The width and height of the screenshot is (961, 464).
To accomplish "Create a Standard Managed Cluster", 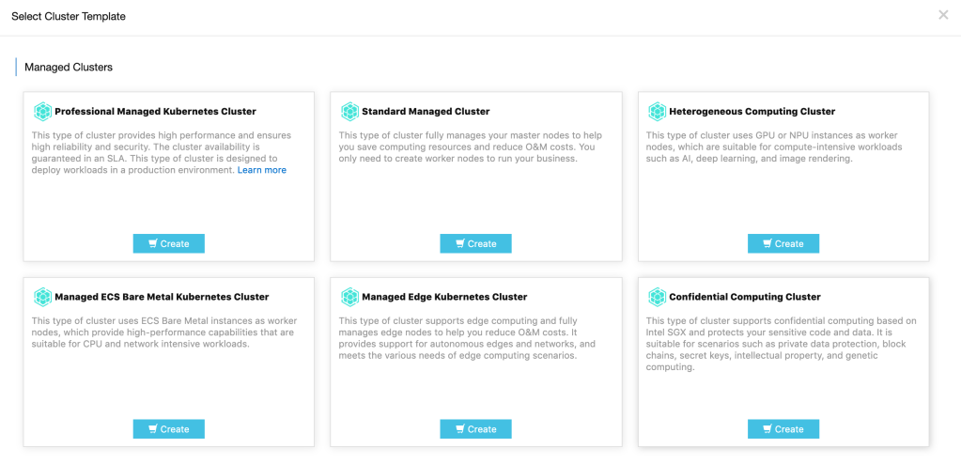I will pos(475,243).
